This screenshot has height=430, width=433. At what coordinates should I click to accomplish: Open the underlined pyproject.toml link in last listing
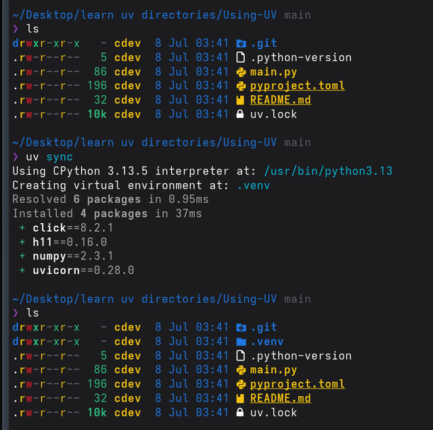298,385
